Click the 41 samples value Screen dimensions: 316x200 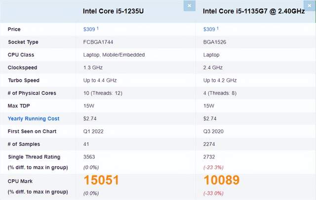click(x=86, y=144)
